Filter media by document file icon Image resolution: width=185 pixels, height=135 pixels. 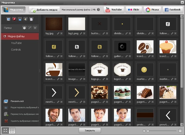[31, 19]
